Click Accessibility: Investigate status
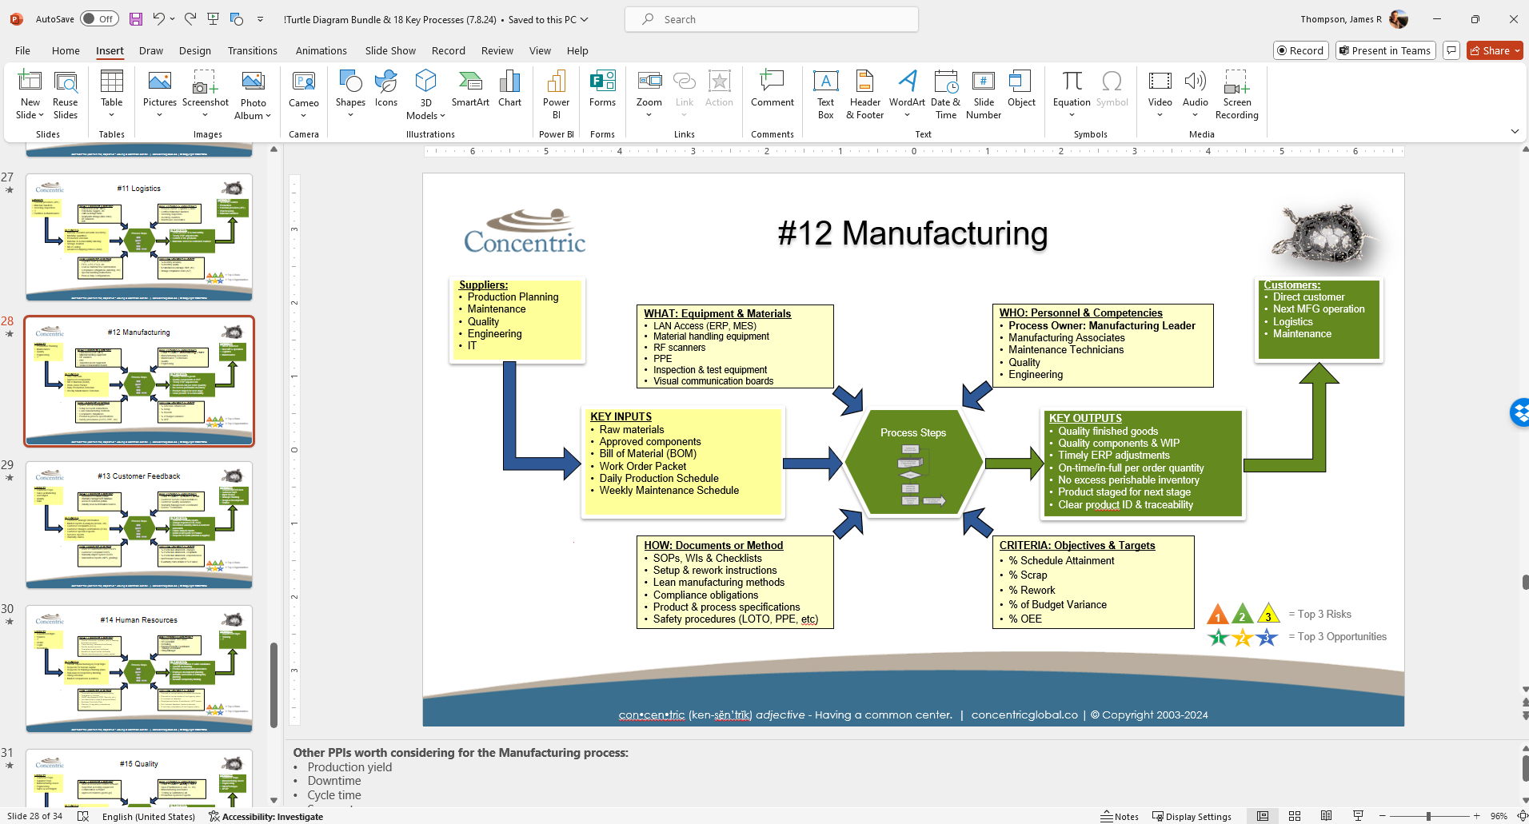This screenshot has width=1529, height=824. click(x=266, y=816)
